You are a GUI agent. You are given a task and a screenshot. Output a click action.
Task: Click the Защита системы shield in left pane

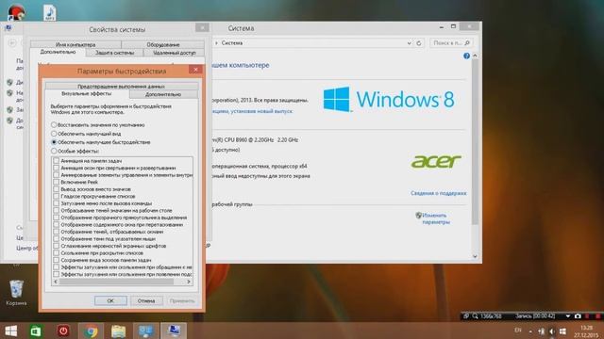click(9, 110)
